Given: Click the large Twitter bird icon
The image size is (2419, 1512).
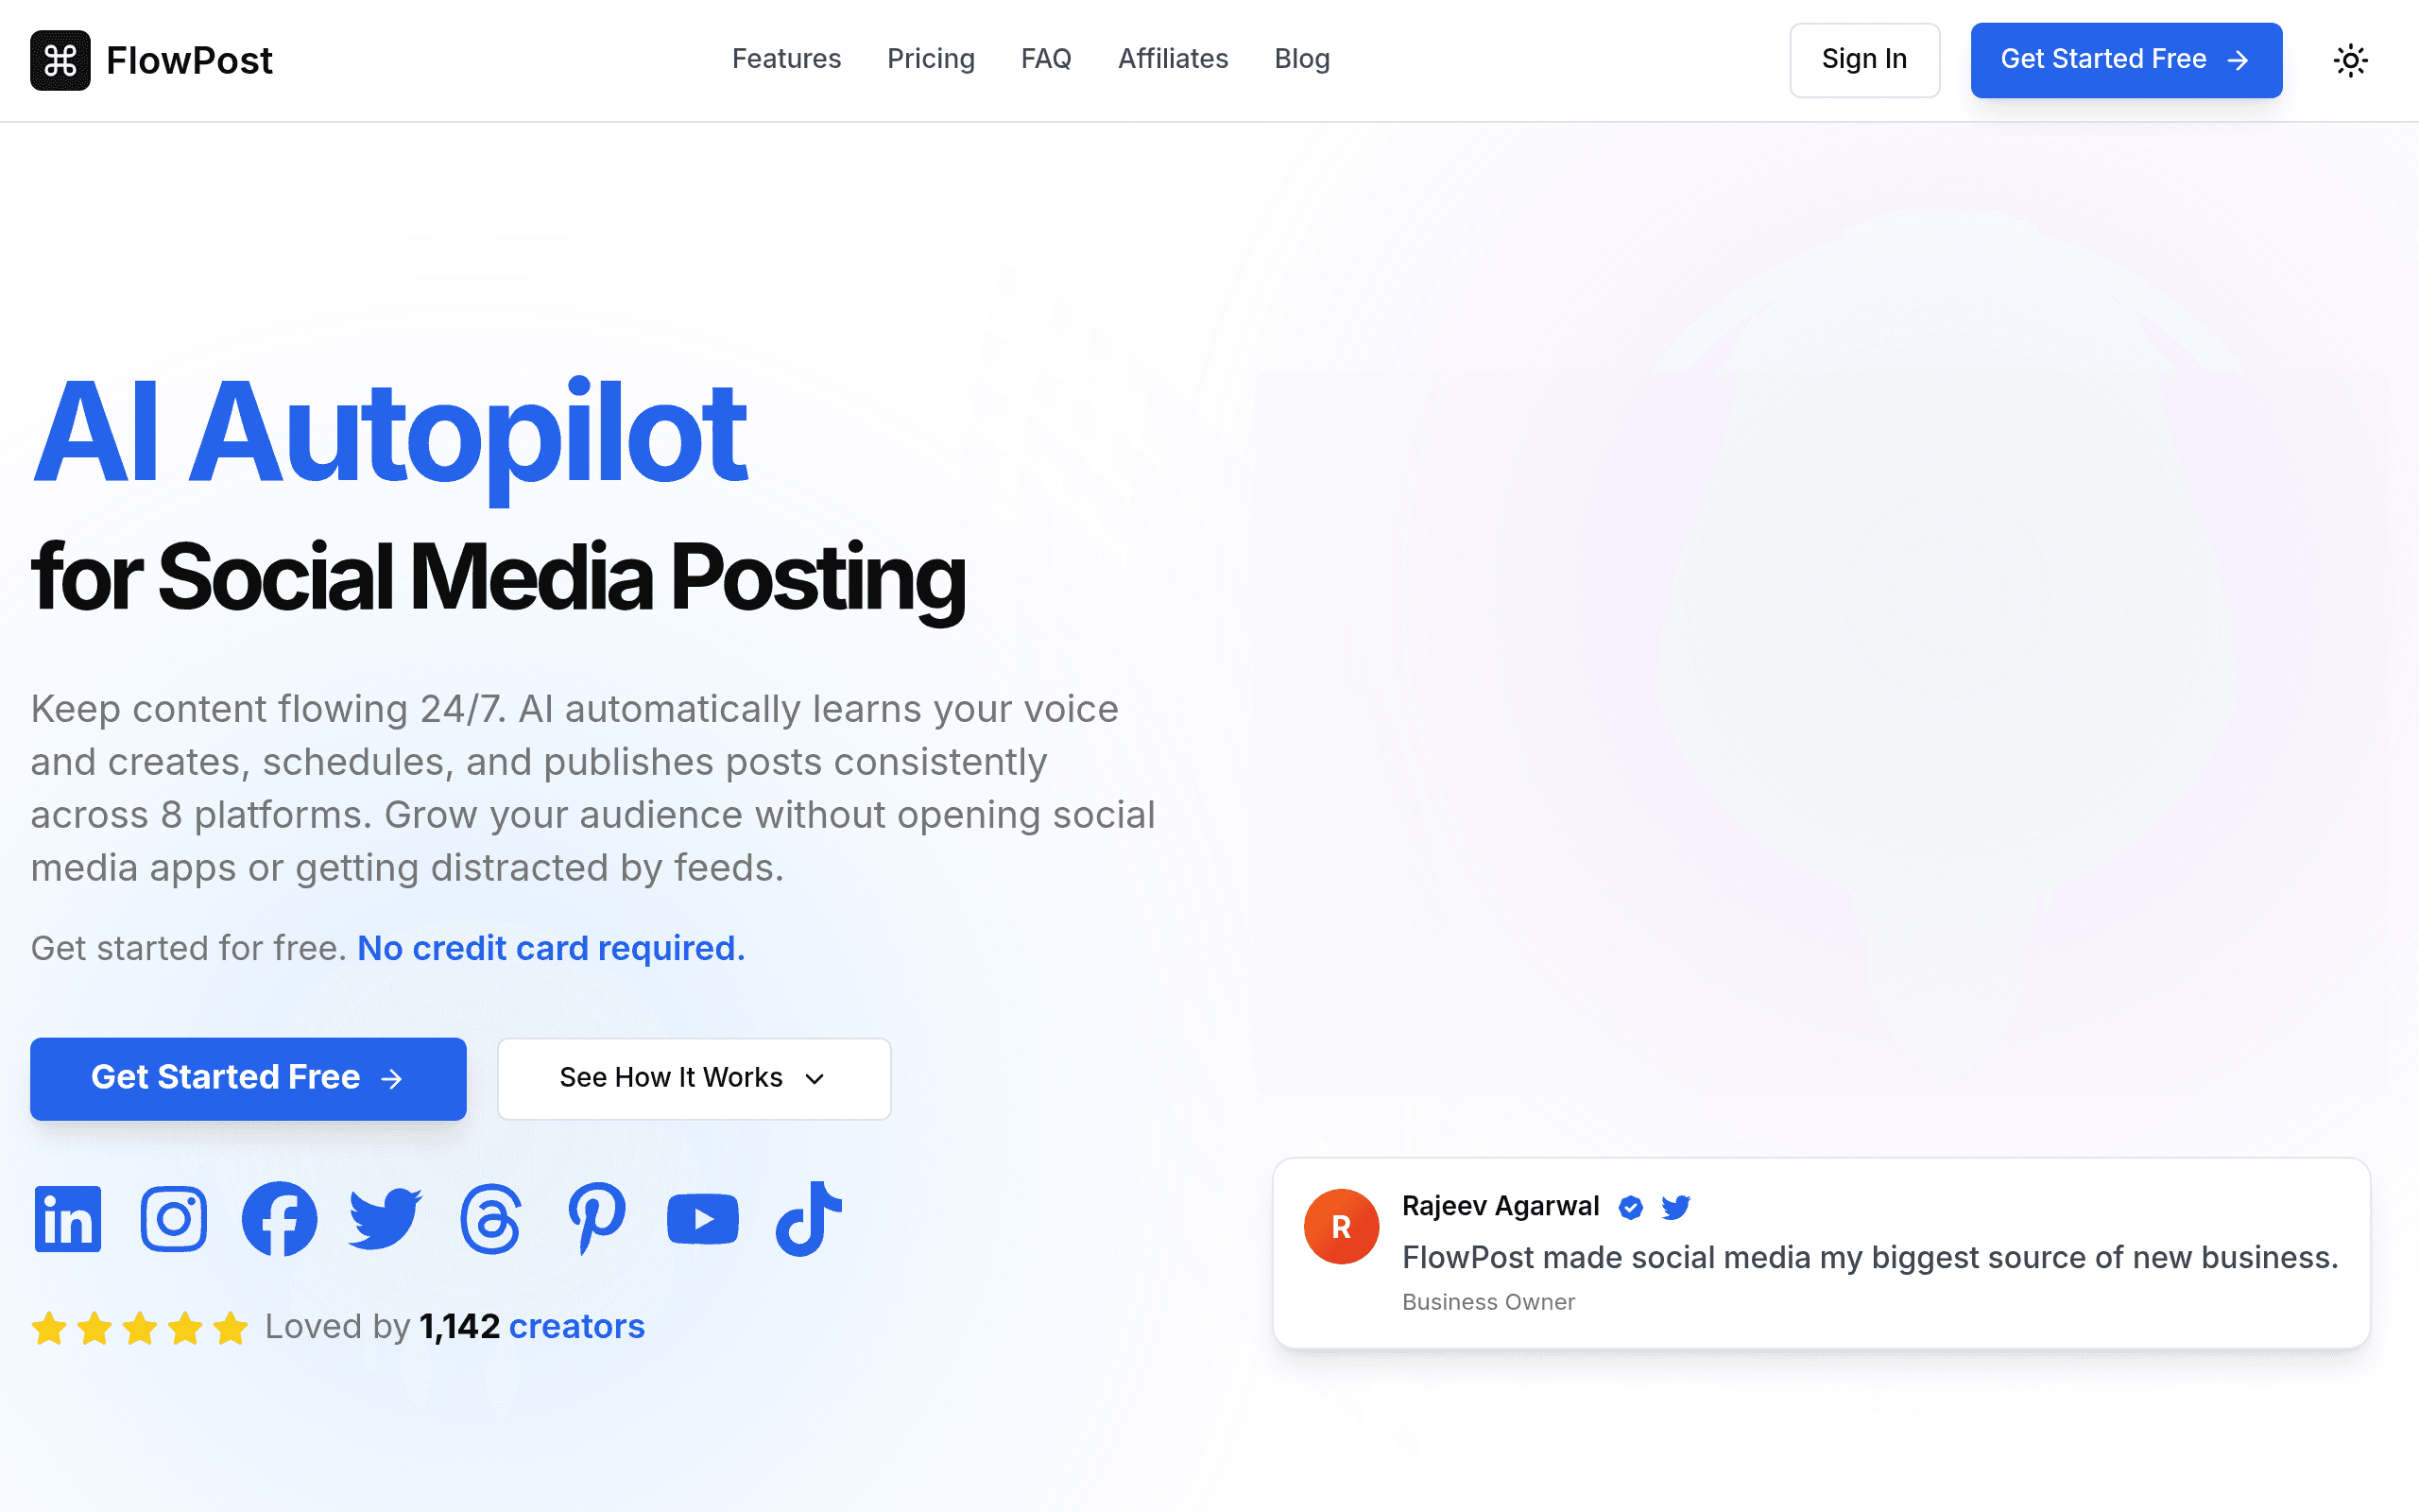Looking at the screenshot, I should coord(385,1218).
